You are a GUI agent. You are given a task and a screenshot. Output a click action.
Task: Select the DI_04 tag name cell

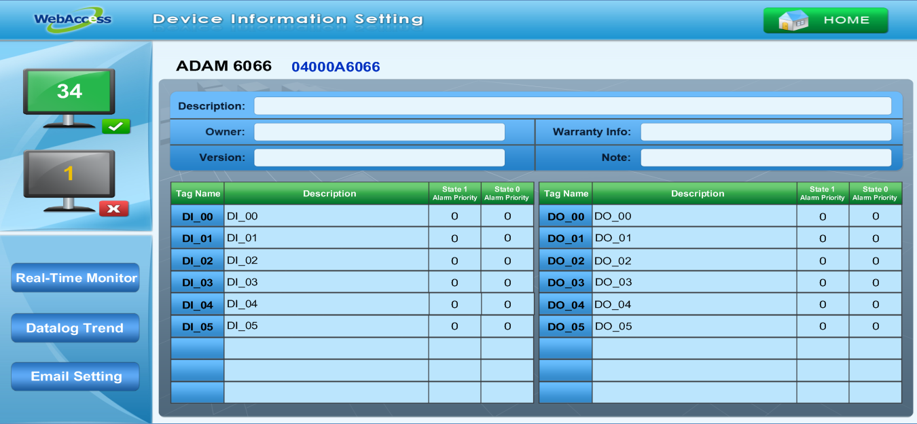pyautogui.click(x=198, y=305)
